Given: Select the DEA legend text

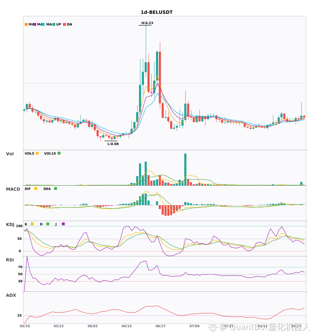Looking at the screenshot, I should [x=47, y=189].
